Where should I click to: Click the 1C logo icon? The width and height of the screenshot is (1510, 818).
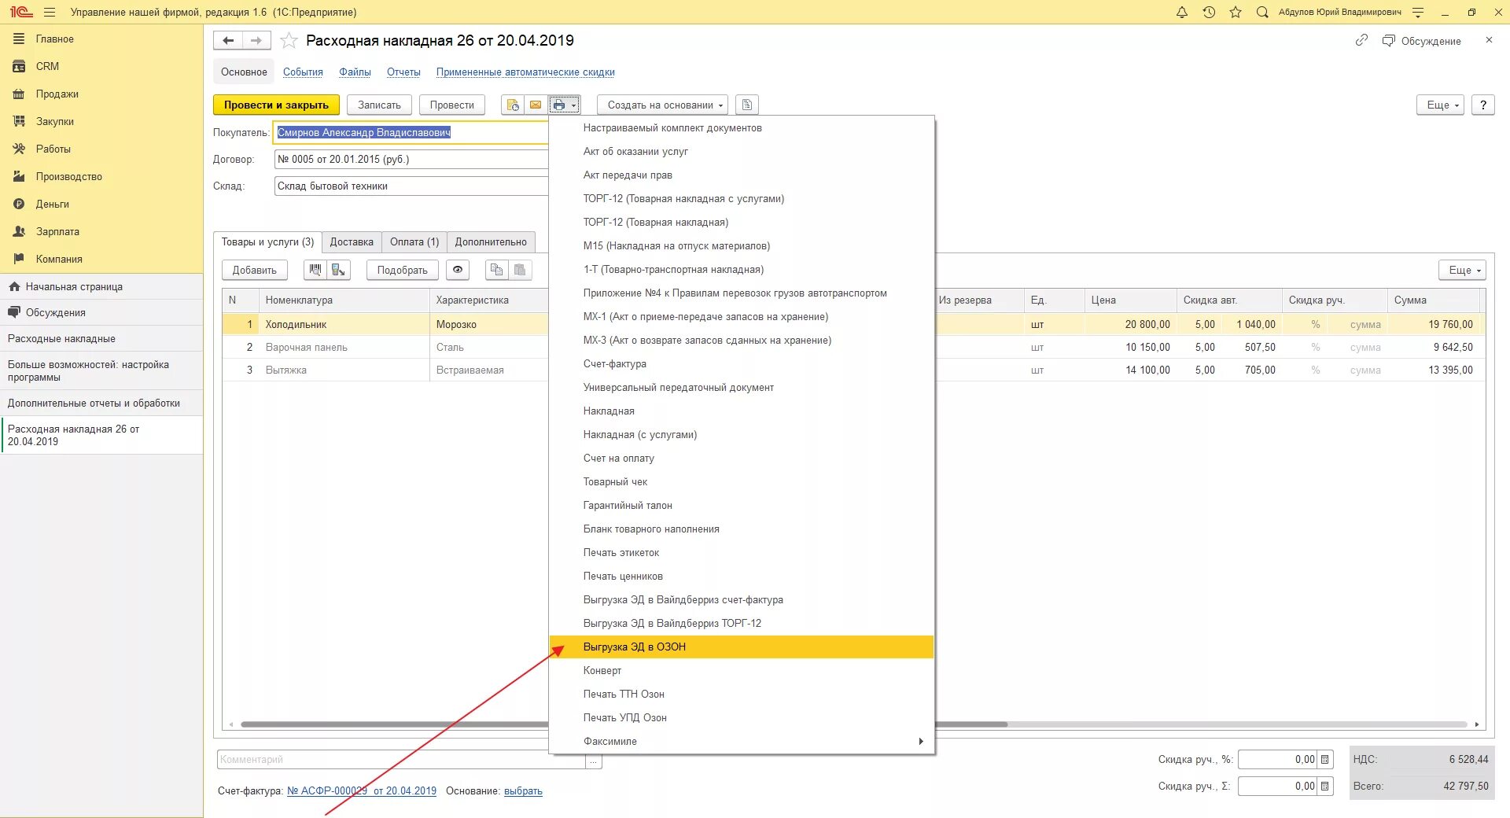(21, 12)
